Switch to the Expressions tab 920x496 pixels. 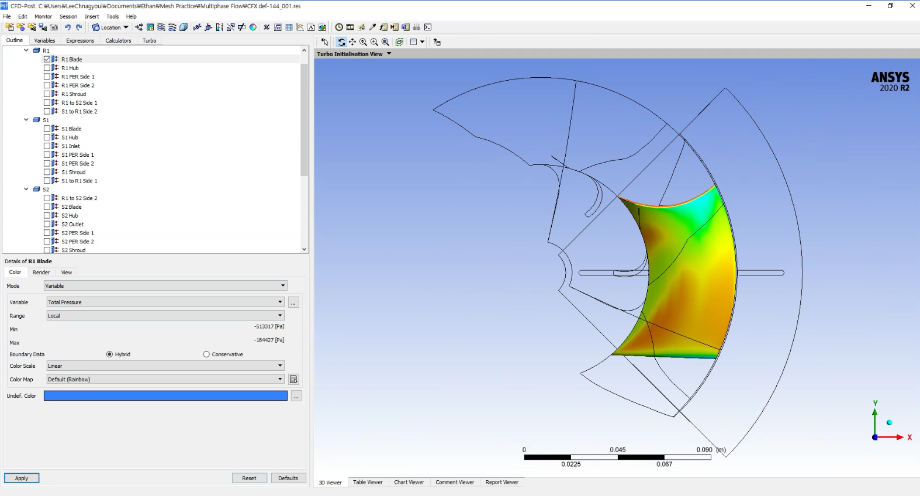point(80,40)
